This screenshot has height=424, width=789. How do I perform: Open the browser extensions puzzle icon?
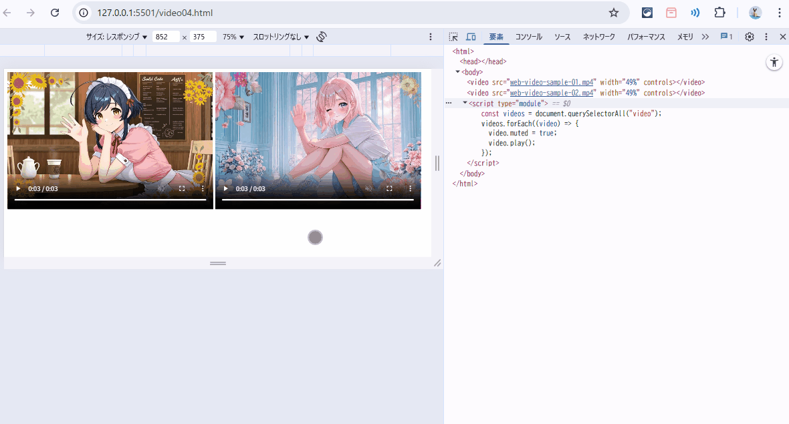click(x=719, y=13)
